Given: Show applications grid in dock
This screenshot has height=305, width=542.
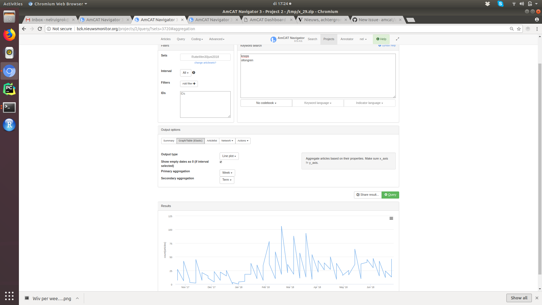Looking at the screenshot, I should 9,296.
